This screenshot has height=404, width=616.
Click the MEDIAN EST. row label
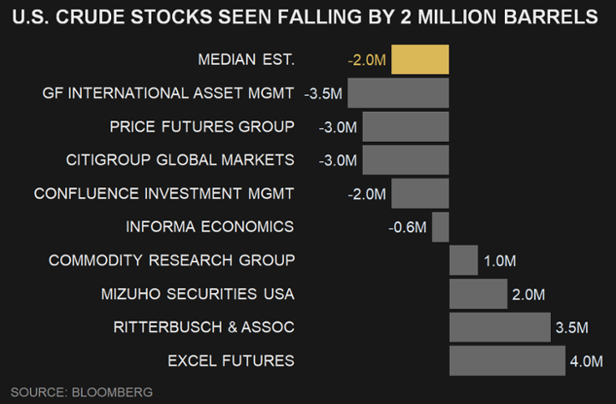point(246,60)
